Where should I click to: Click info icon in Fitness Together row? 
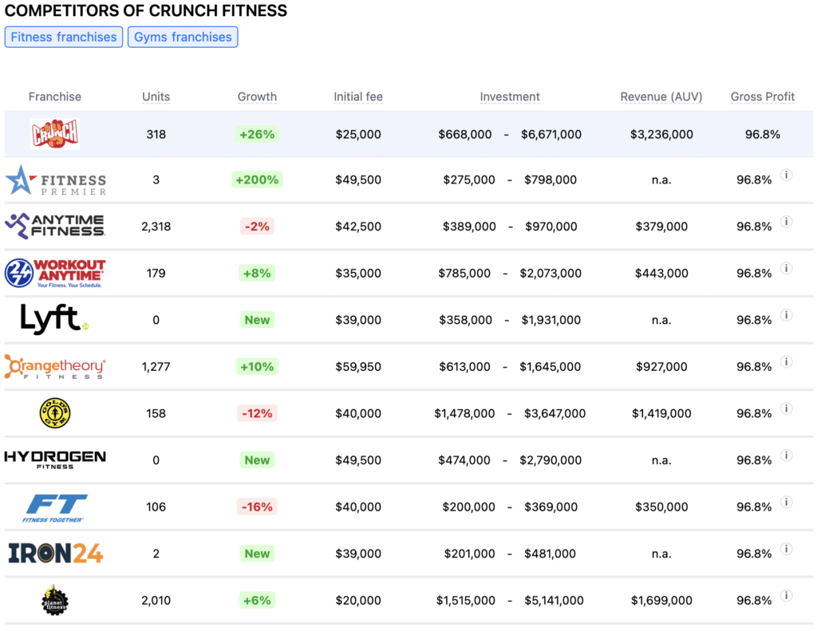coord(786,502)
